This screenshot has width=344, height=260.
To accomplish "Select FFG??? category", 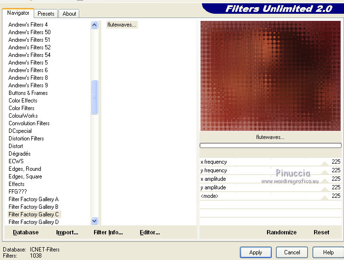I will (18, 192).
